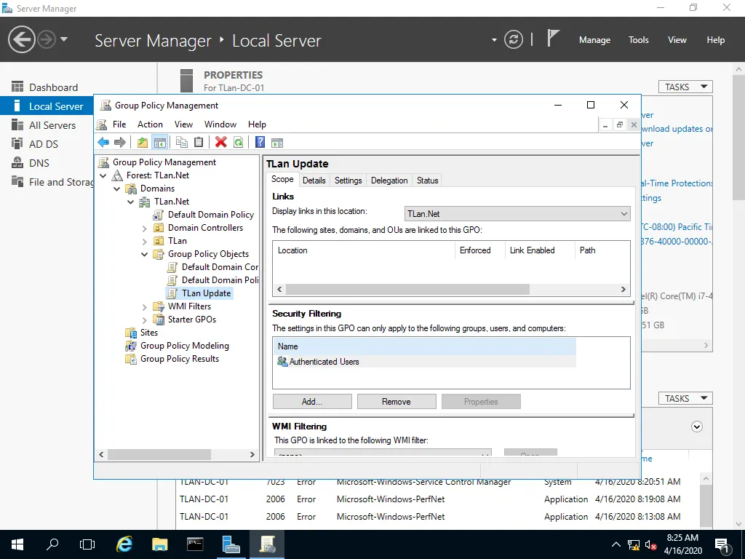The height and width of the screenshot is (559, 745).
Task: Select the Sites node in the tree
Action: (x=148, y=333)
